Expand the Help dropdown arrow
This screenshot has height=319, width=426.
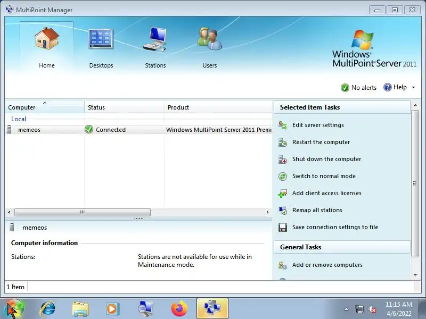click(413, 87)
